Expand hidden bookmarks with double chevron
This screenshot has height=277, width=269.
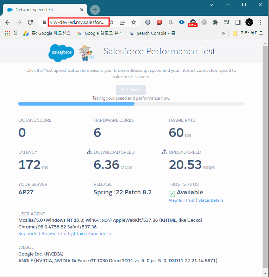(223, 33)
